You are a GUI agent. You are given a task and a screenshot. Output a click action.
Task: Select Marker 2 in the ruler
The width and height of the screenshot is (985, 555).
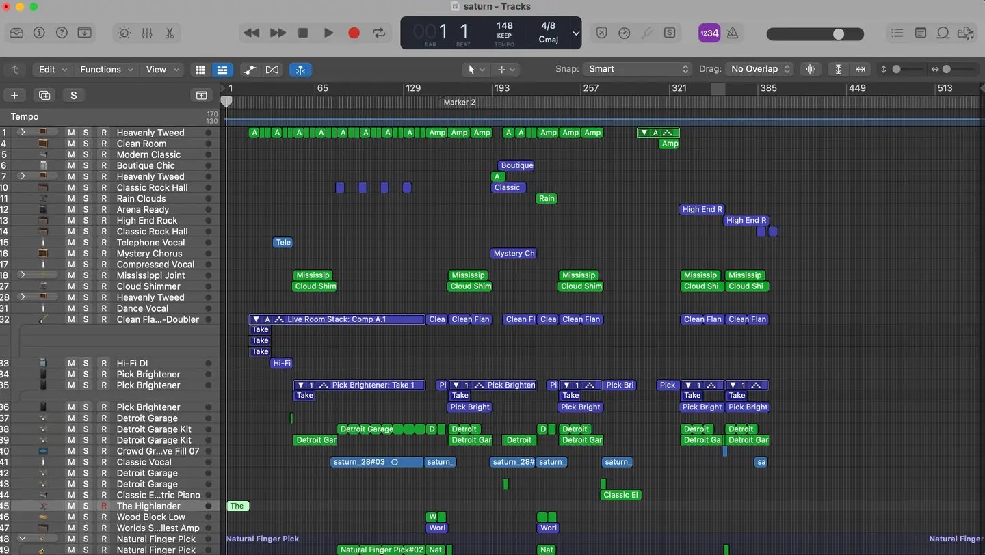(x=459, y=103)
